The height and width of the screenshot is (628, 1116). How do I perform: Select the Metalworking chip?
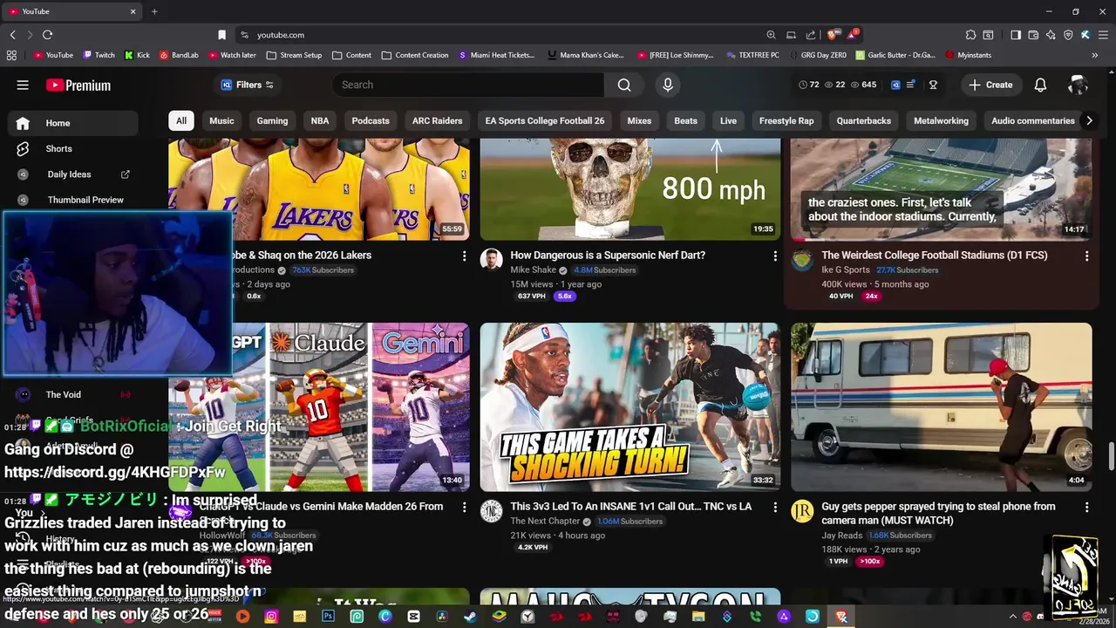941,120
